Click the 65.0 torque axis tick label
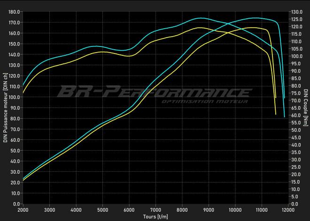The height and width of the screenshot is (221, 310). pos(297,108)
